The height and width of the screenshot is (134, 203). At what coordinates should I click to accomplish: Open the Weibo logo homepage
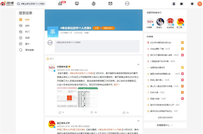[7, 3]
